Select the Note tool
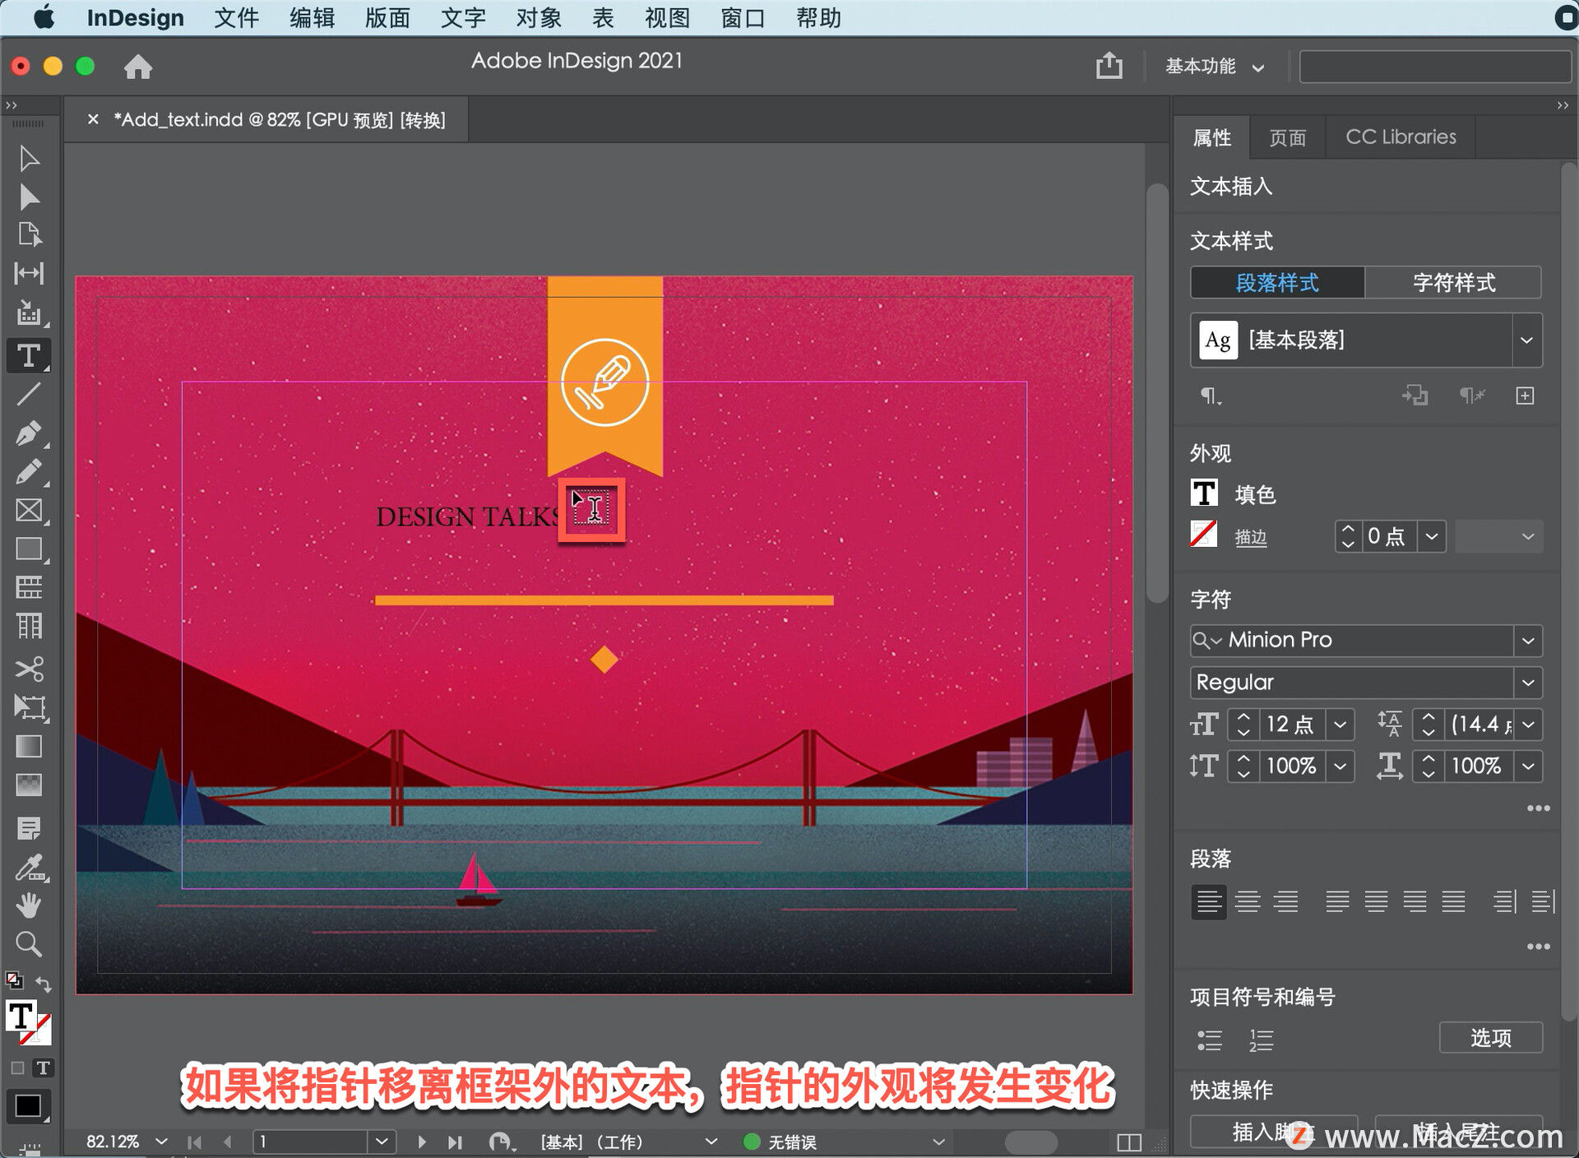 point(29,828)
